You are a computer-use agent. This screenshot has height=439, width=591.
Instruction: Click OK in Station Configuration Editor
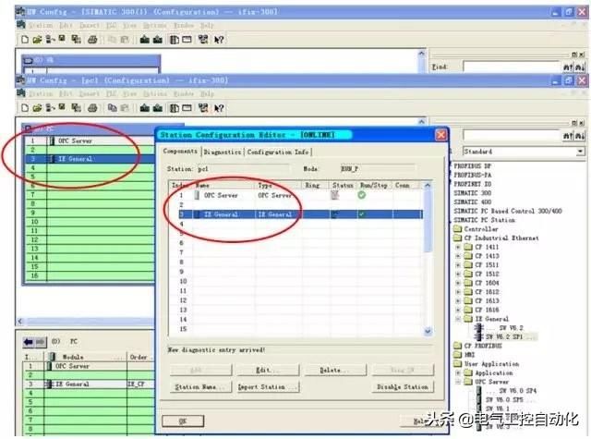click(x=183, y=421)
